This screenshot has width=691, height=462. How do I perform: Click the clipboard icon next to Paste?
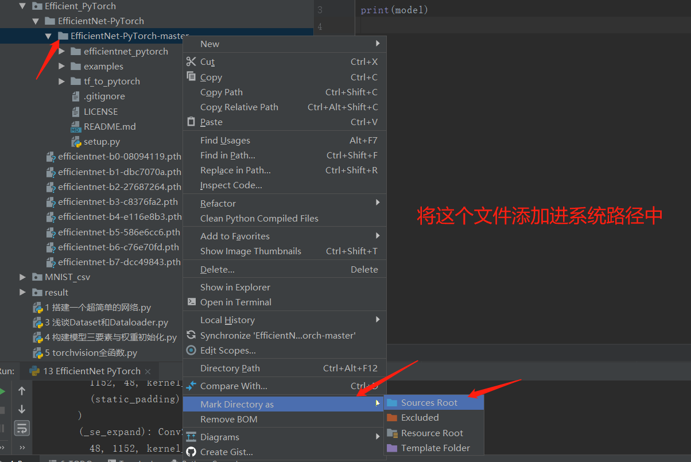click(191, 122)
